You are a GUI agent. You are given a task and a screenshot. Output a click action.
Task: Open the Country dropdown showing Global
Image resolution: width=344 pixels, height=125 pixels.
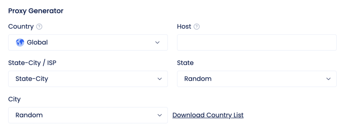coord(88,43)
